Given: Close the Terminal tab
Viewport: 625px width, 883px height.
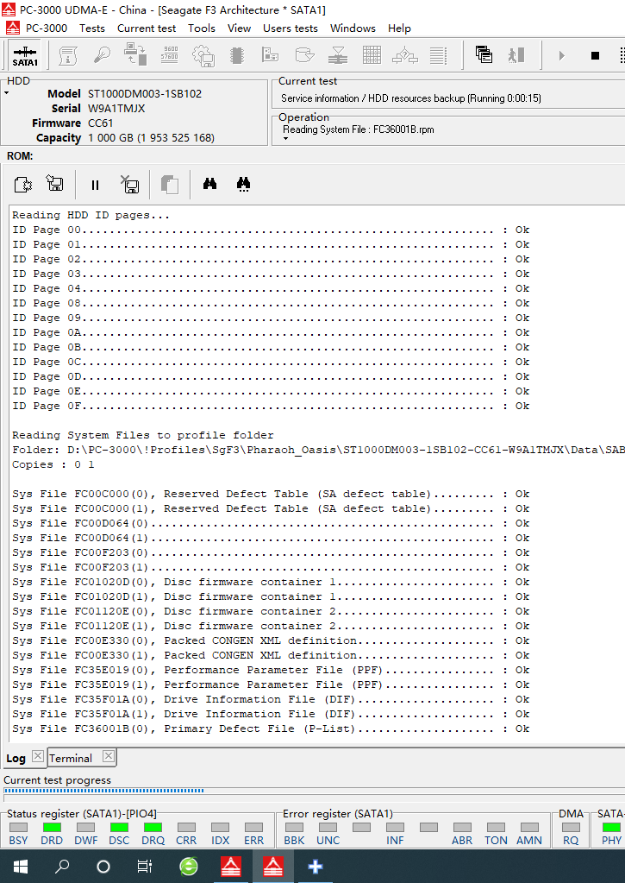Looking at the screenshot, I should (x=109, y=756).
